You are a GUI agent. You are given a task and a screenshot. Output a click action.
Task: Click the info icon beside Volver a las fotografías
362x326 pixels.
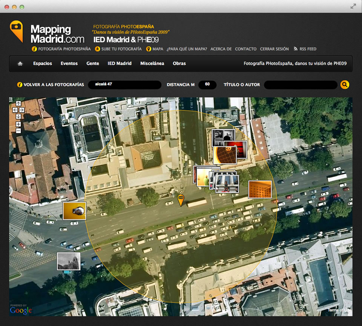20,85
